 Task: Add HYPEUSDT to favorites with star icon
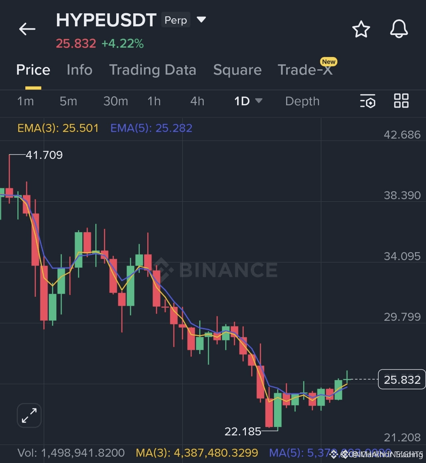361,29
